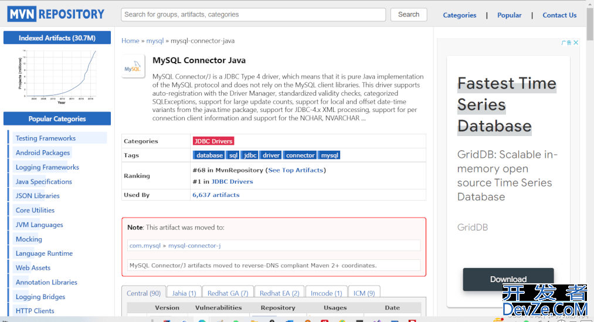Viewport: 594px width, 322px height.
Task: Click the Indexed Artifacts (30.7M) header
Action: point(57,38)
